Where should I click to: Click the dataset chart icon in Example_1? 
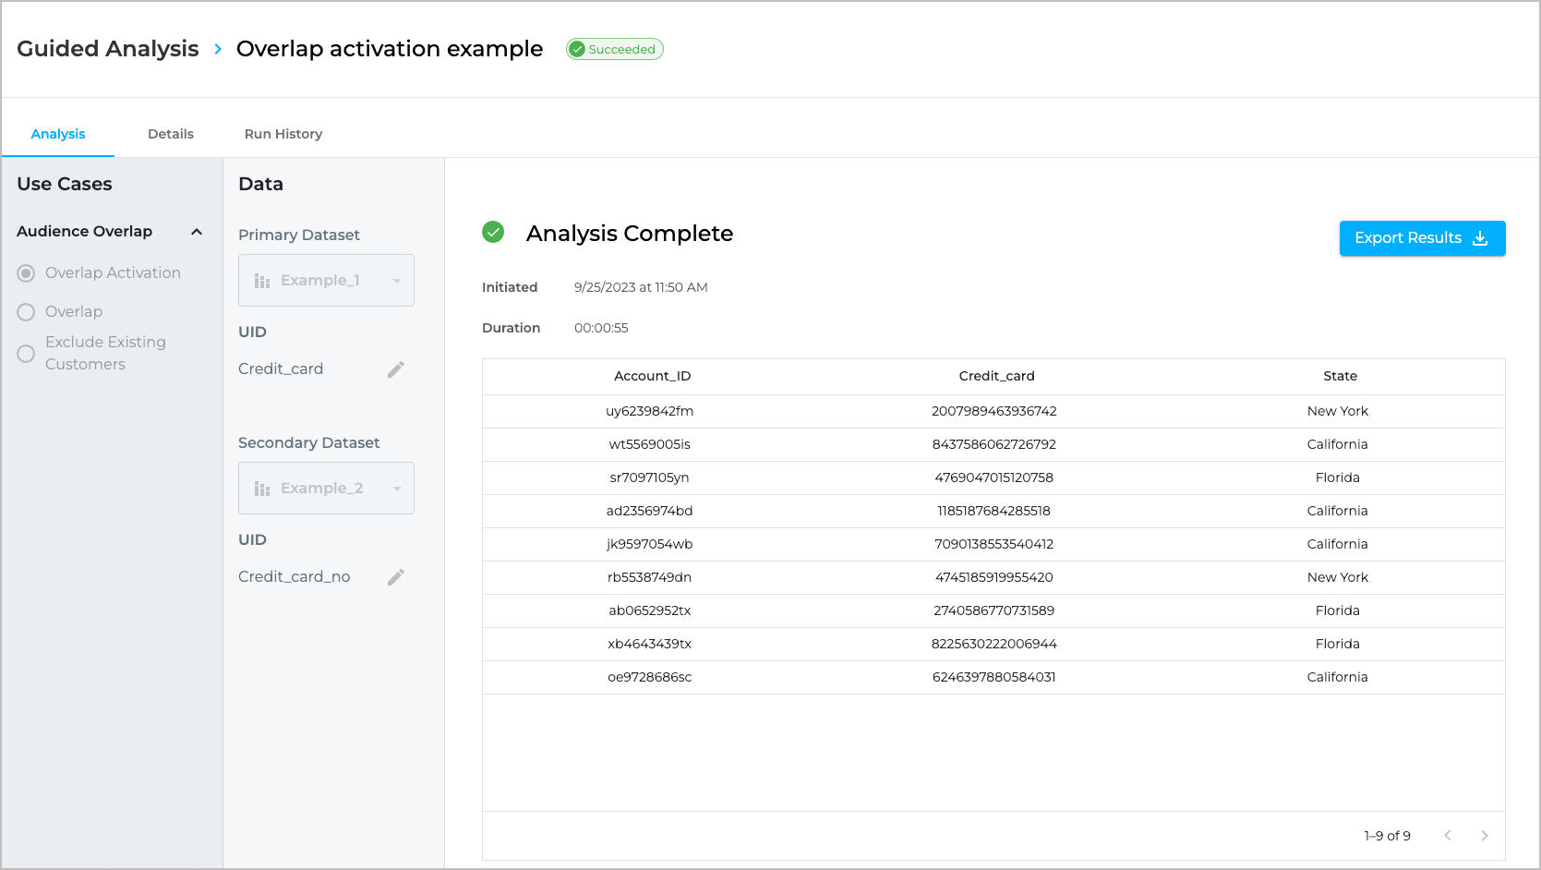tap(262, 281)
